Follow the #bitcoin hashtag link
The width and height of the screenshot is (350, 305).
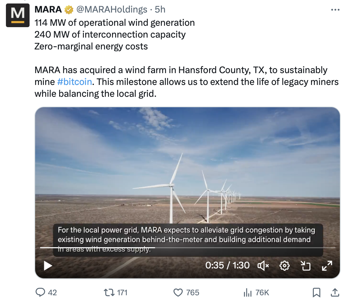click(x=74, y=82)
